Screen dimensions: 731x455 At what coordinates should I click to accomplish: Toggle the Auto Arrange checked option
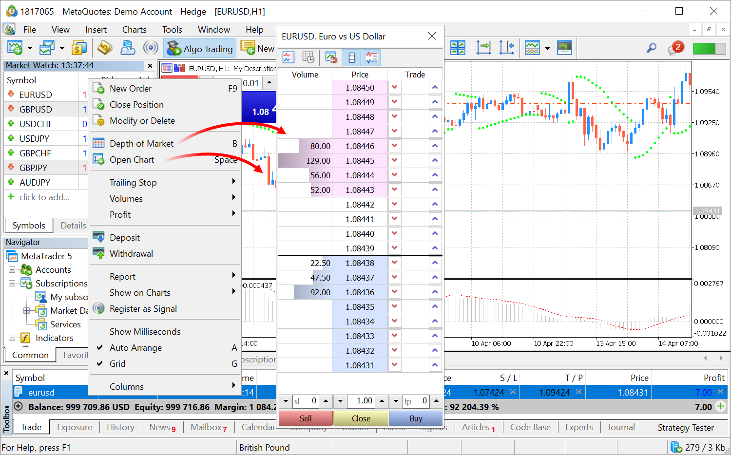(x=135, y=348)
